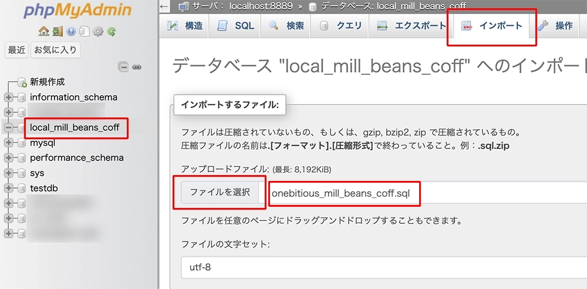Screen dimensions: 587x289
Task: Collapse the local_mill_beans_coff database node
Action: click(8, 127)
